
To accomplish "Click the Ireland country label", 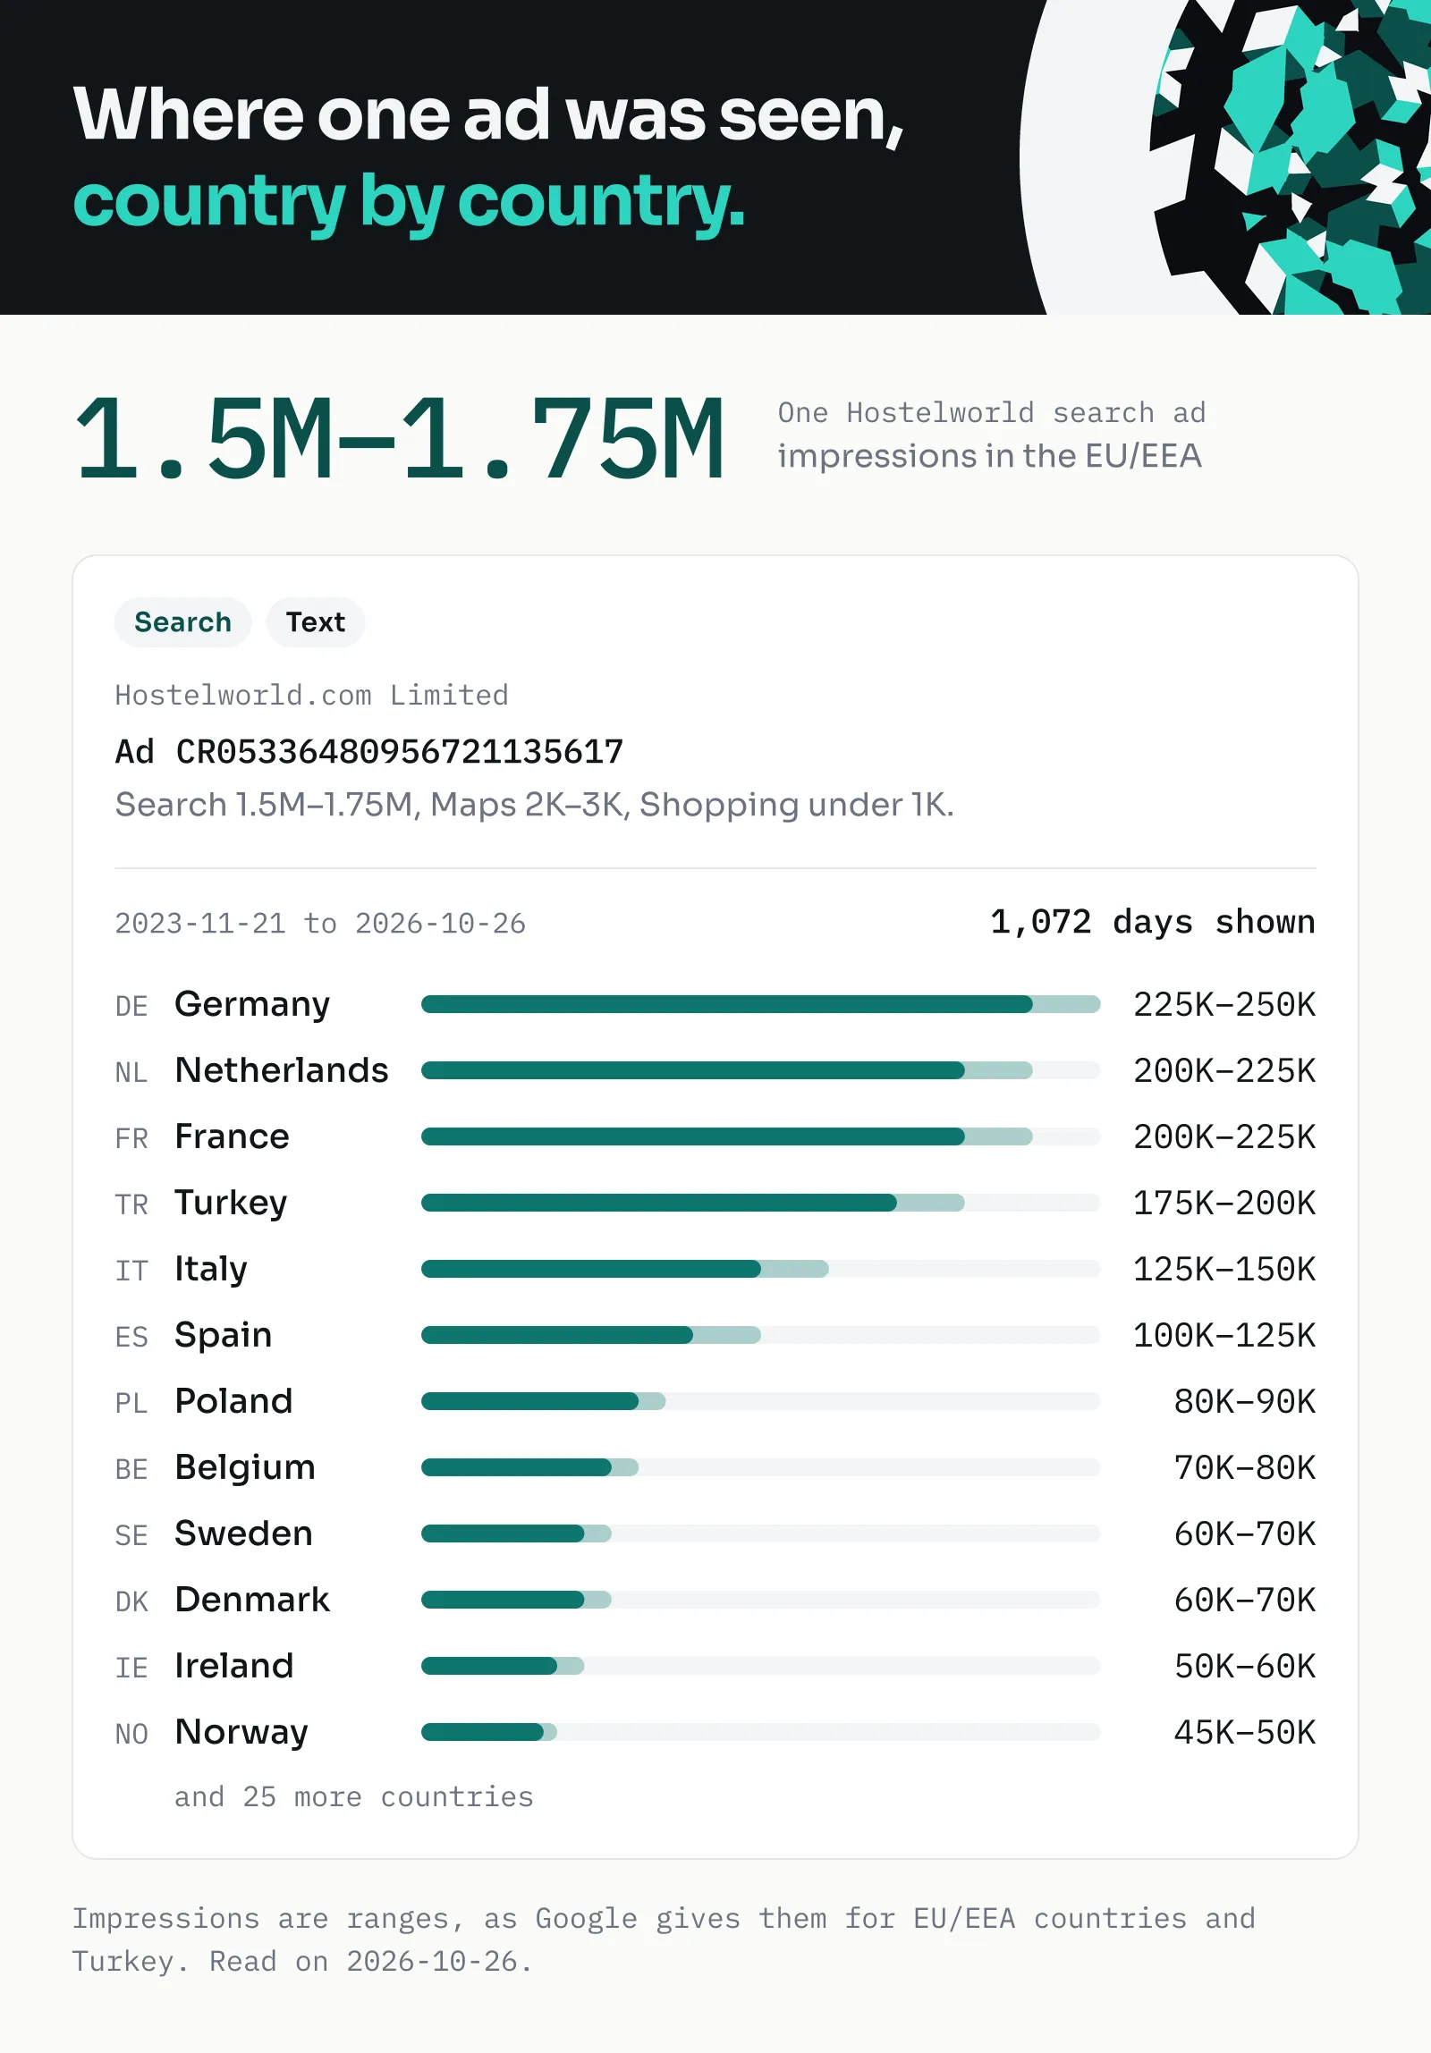I will pyautogui.click(x=234, y=1666).
